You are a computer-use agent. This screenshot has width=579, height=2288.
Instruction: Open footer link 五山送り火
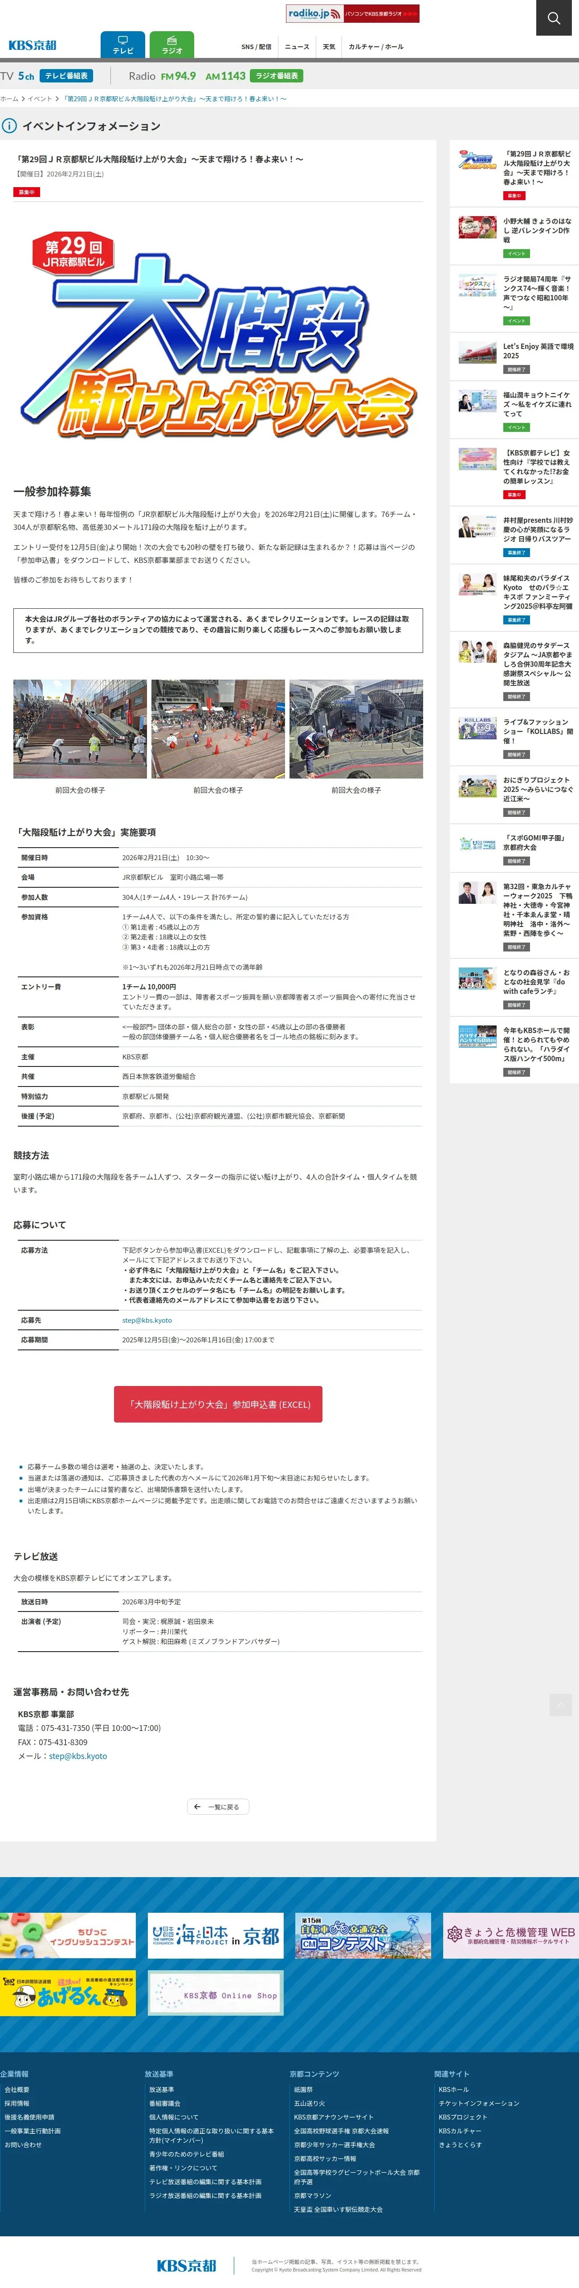coord(309,2103)
